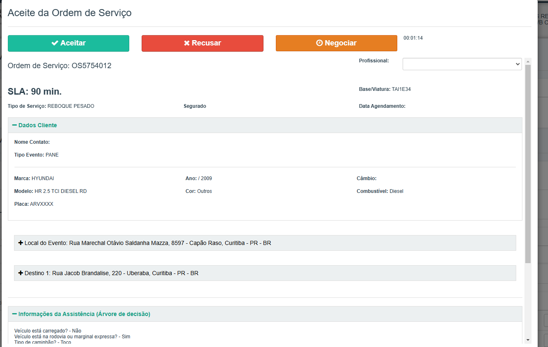
Task: Click the minus icon beside Dados Cliente
Action: [x=14, y=125]
